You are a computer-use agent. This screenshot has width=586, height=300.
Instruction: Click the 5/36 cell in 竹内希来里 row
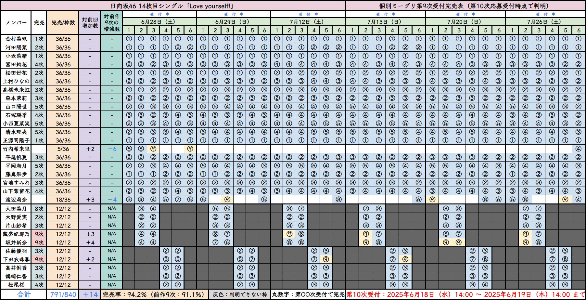pyautogui.click(x=63, y=149)
